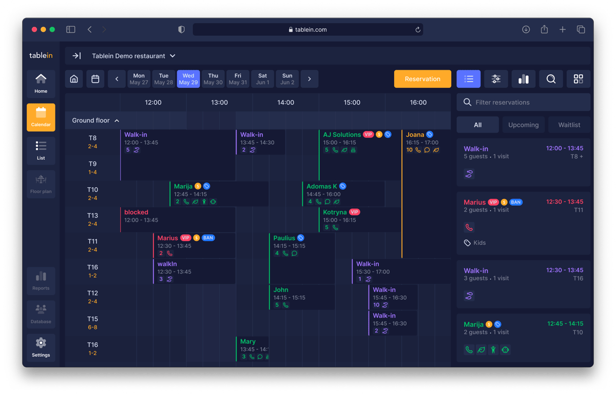
Task: Open Safari downloads
Action: click(x=526, y=30)
